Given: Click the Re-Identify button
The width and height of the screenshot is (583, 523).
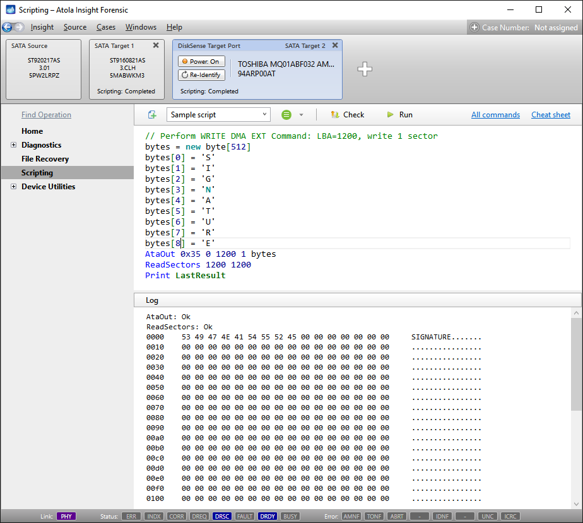Looking at the screenshot, I should coord(201,74).
